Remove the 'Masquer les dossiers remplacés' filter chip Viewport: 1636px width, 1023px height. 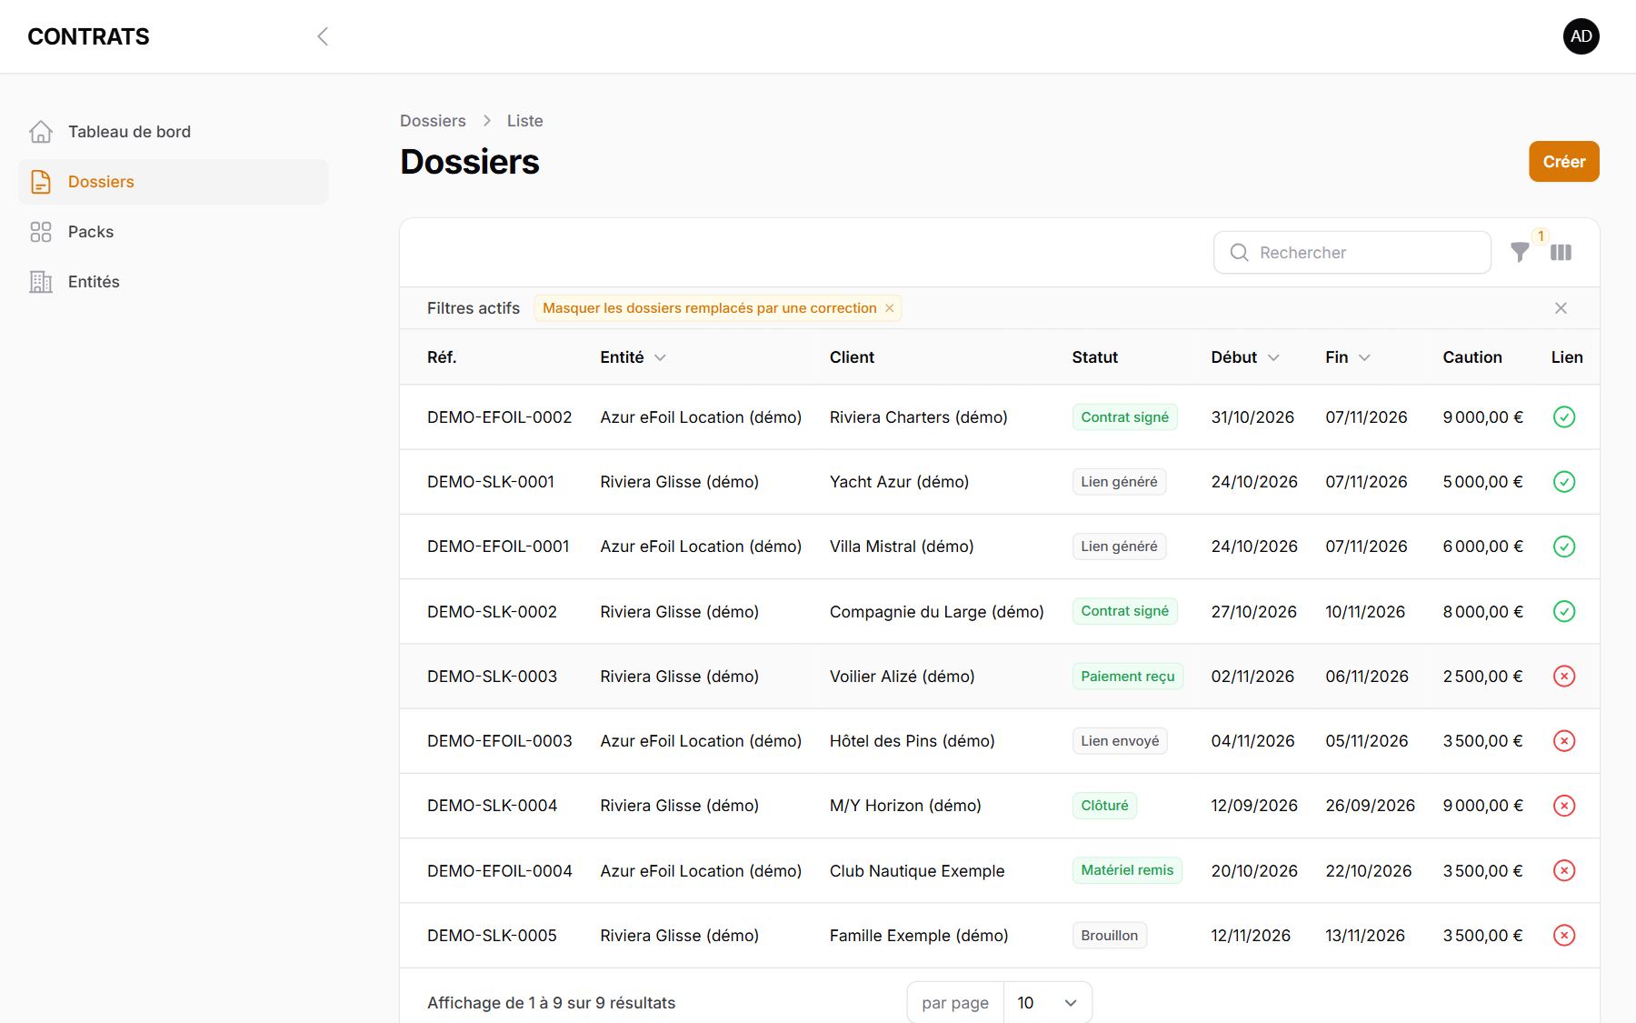890,308
